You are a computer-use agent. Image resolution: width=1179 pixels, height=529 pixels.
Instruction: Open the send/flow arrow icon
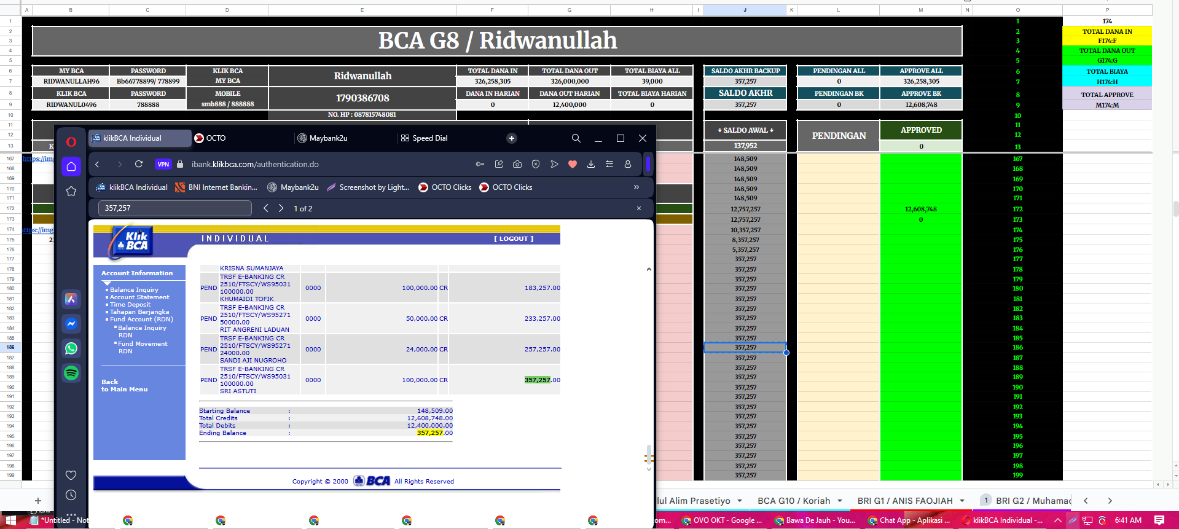coord(554,164)
